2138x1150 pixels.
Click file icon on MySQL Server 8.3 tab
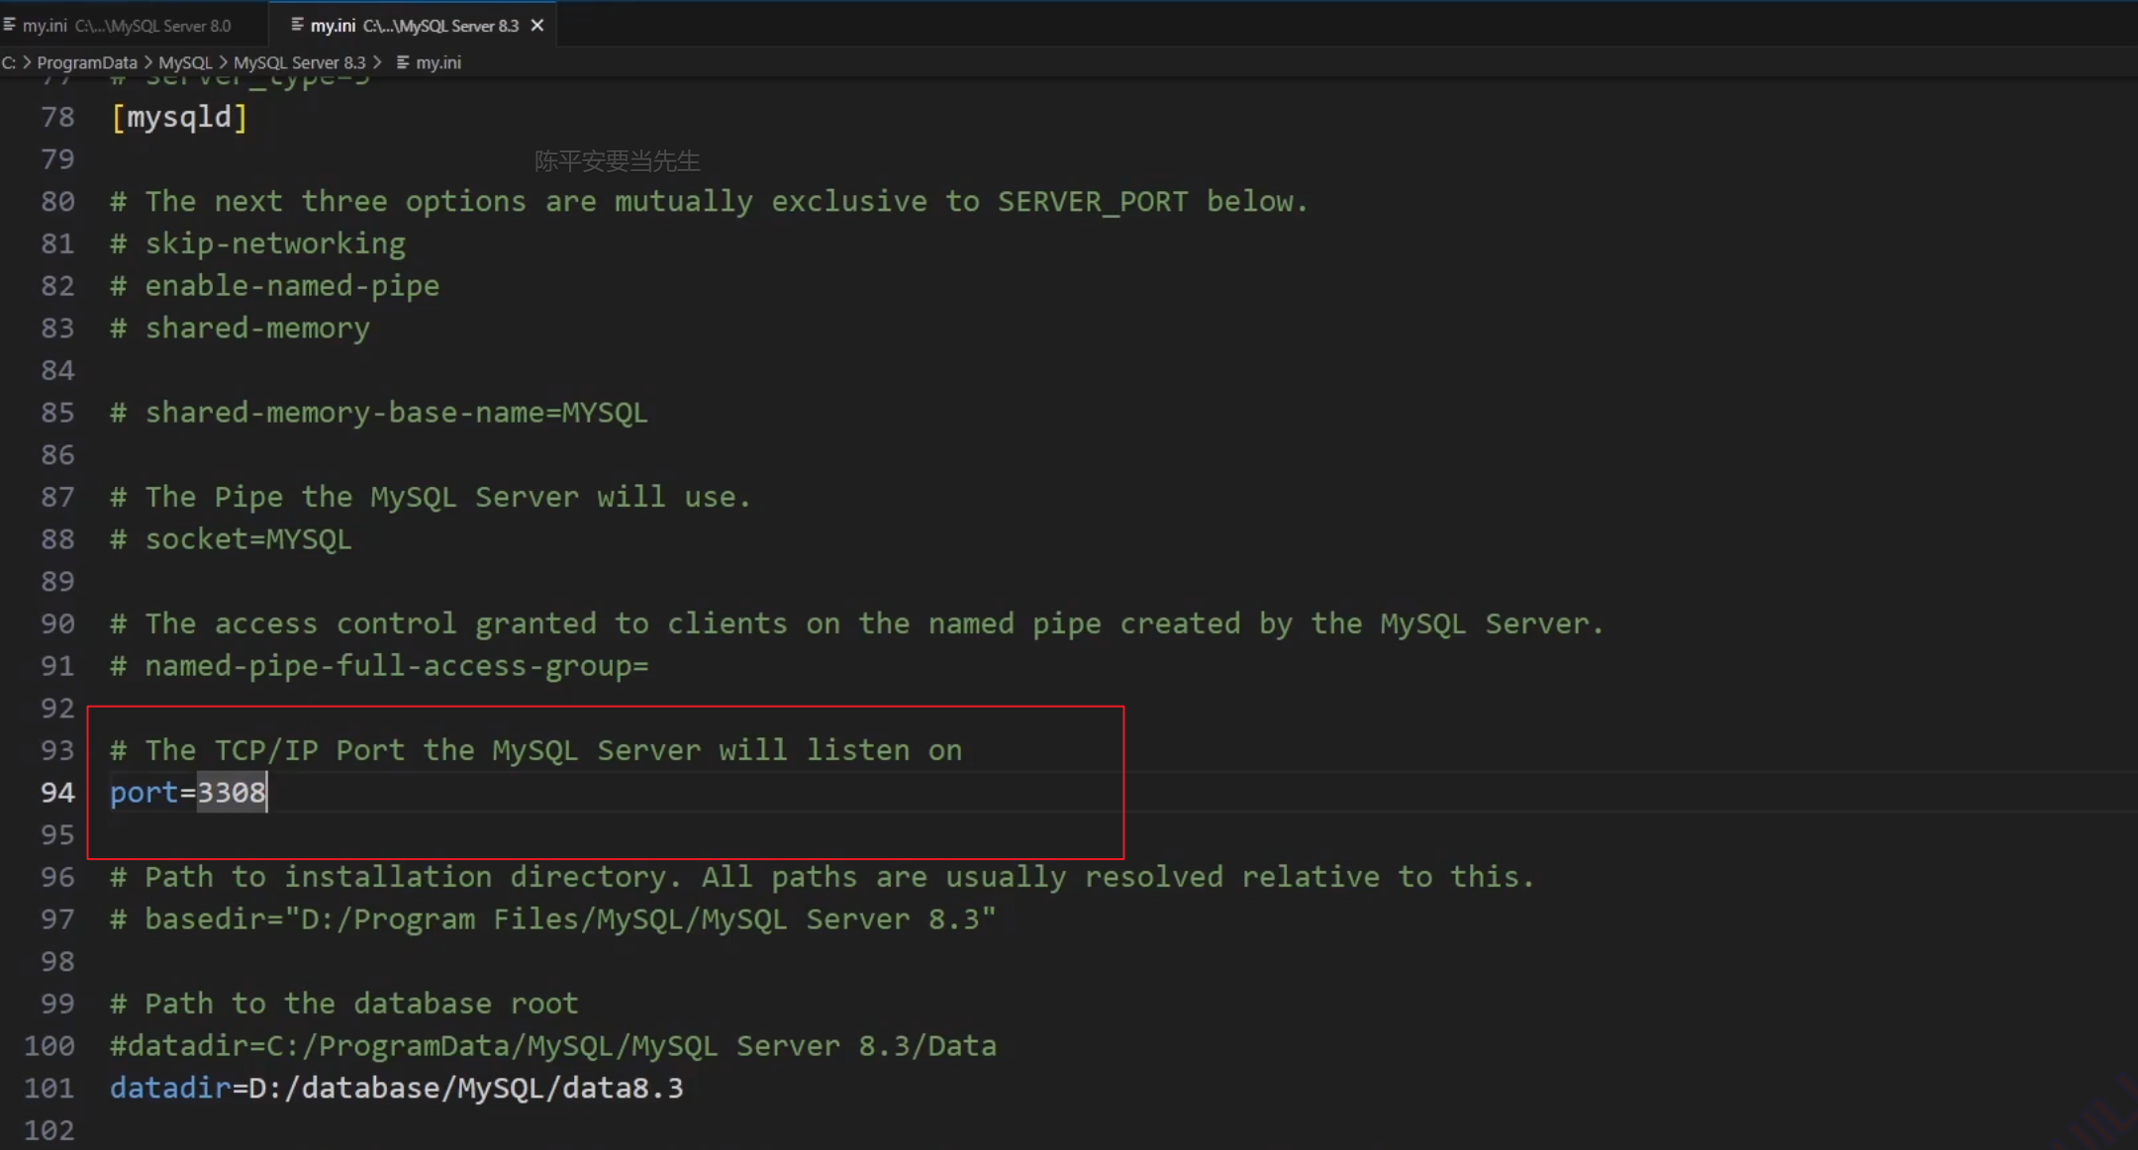tap(297, 25)
